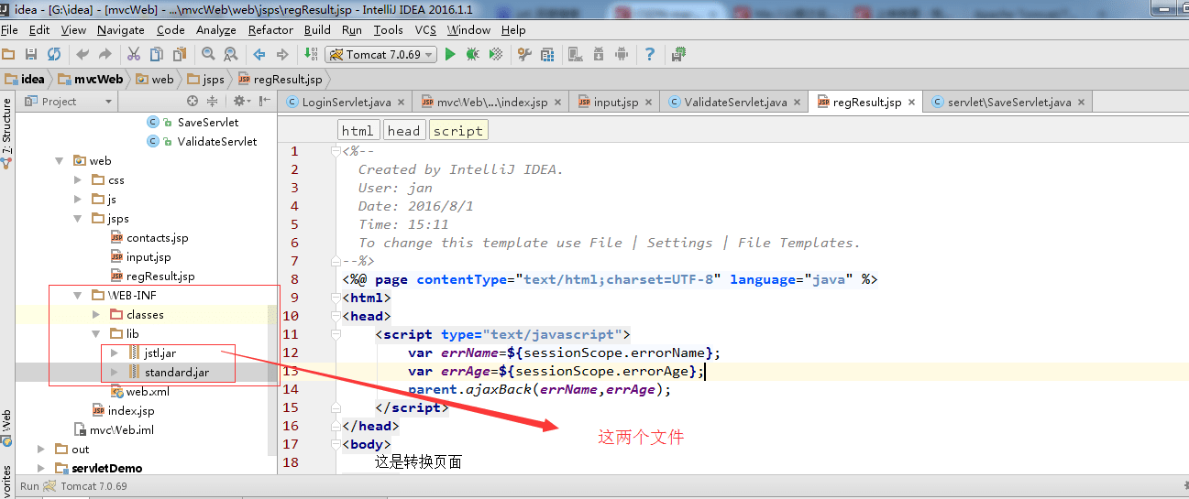Image resolution: width=1189 pixels, height=499 pixels.
Task: Open Settings via the wrench icon
Action: point(524,54)
